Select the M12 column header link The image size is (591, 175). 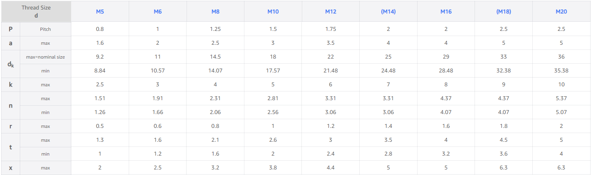pos(331,11)
